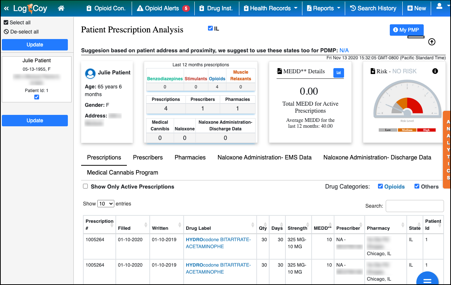The height and width of the screenshot is (285, 451).
Task: Click inside the table Search field
Action: tap(414, 206)
